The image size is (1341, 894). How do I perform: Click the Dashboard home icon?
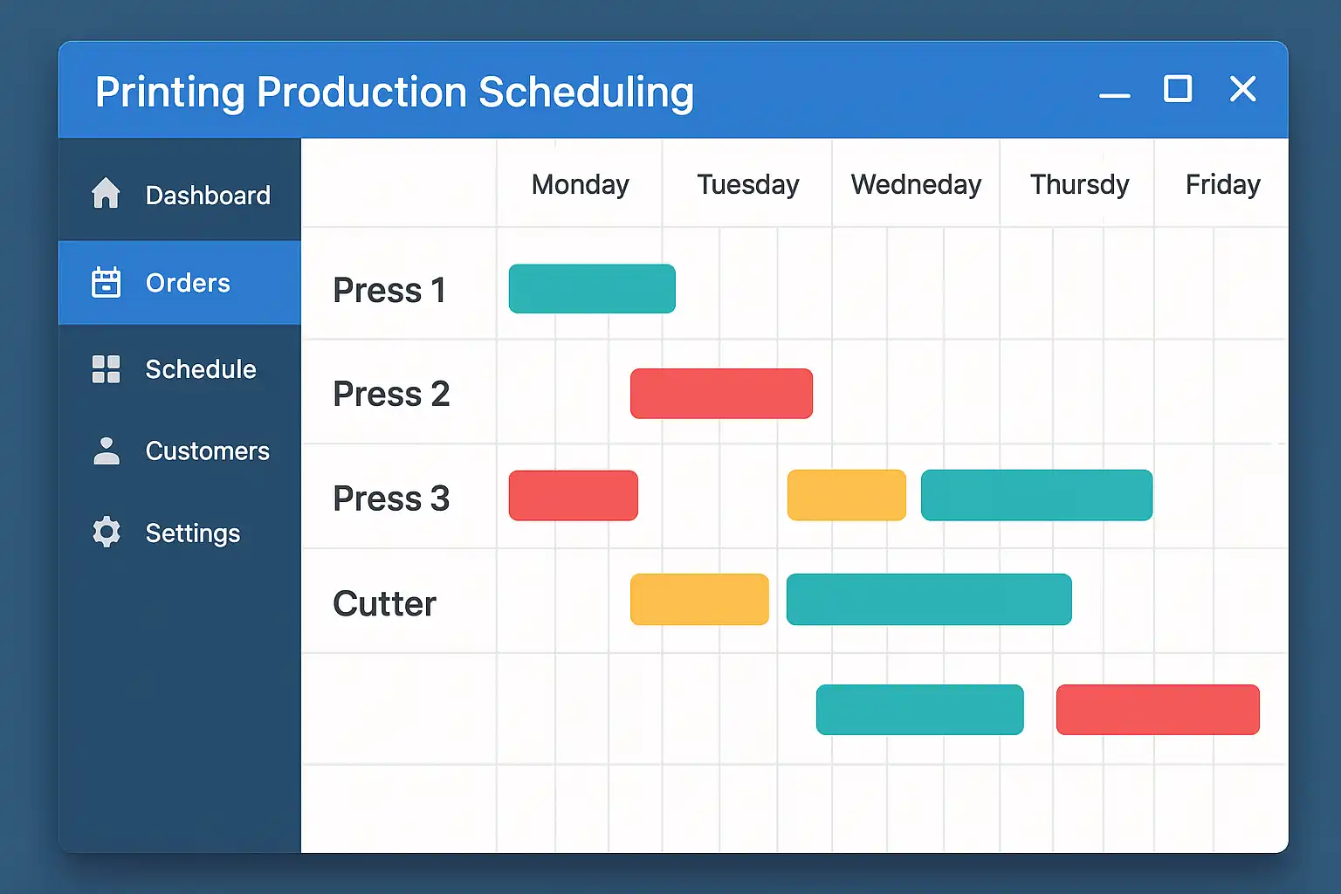tap(106, 194)
